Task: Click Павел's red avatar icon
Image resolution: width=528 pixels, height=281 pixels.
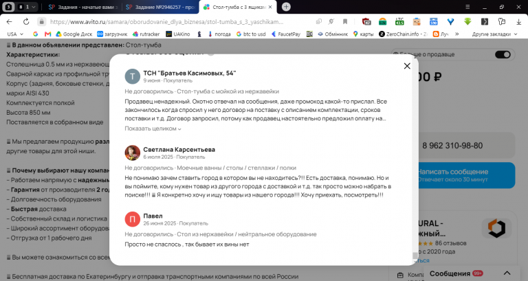Action: (132, 219)
